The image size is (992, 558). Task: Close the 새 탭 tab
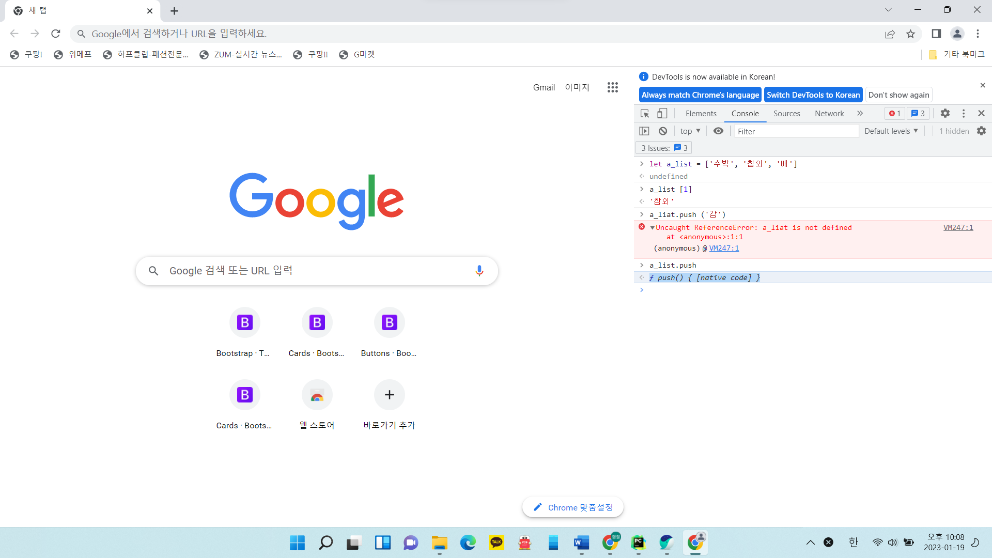[150, 11]
